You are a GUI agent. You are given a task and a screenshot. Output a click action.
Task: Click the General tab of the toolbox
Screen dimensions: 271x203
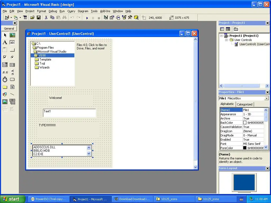tap(9, 29)
